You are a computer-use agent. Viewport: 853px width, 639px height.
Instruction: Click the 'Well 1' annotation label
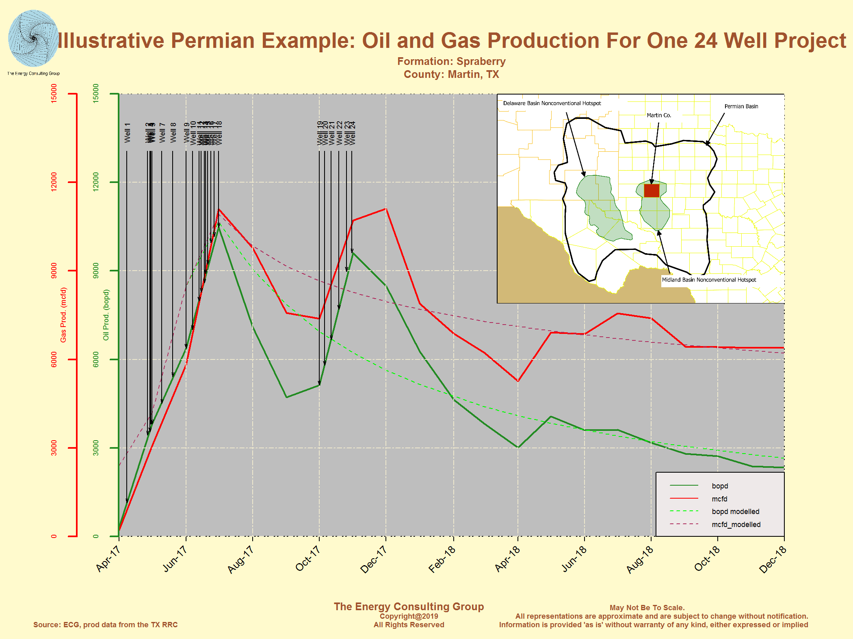(127, 133)
